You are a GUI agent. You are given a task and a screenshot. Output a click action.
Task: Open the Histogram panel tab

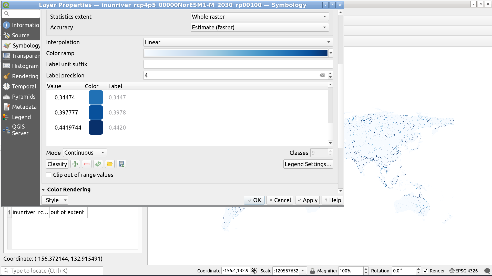click(25, 66)
